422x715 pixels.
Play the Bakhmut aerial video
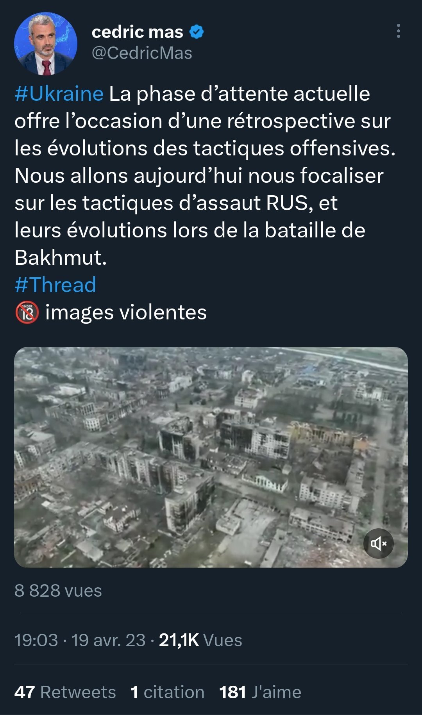pos(211,457)
